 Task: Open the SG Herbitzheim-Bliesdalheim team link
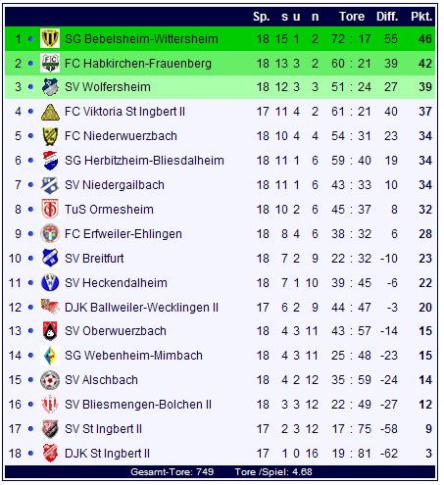(x=144, y=161)
